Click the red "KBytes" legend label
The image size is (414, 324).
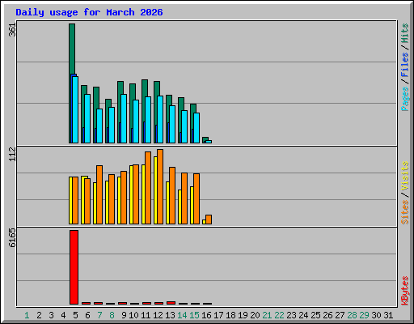[x=405, y=291]
